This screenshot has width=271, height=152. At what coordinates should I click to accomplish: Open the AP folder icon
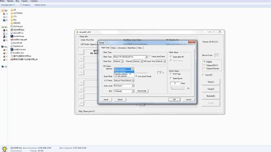(12, 10)
